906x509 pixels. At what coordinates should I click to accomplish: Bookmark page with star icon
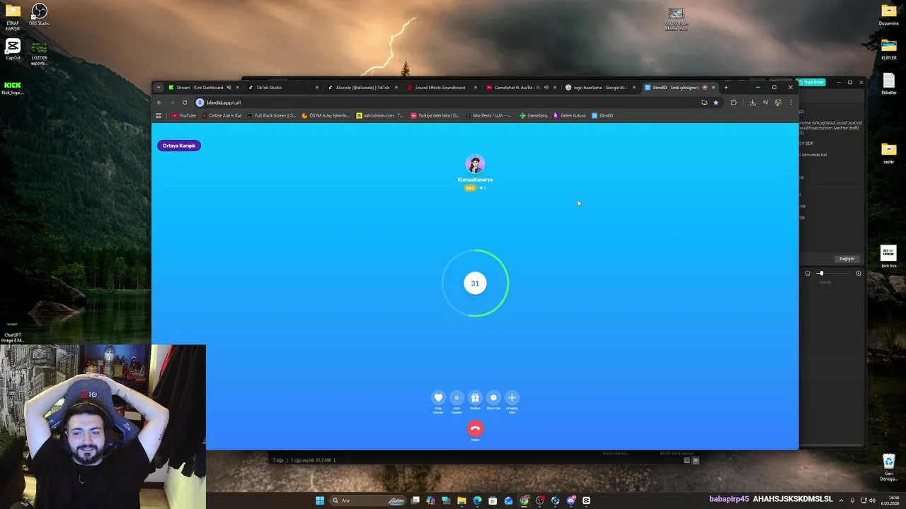click(x=716, y=103)
